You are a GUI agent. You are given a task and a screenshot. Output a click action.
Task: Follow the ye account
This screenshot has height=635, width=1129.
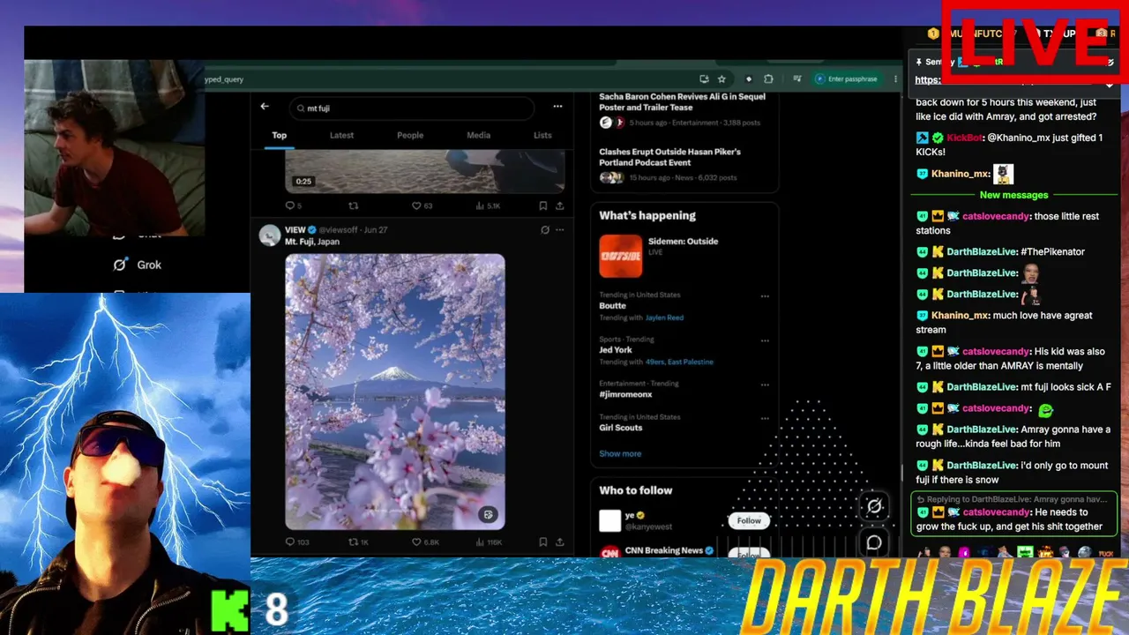pyautogui.click(x=749, y=520)
